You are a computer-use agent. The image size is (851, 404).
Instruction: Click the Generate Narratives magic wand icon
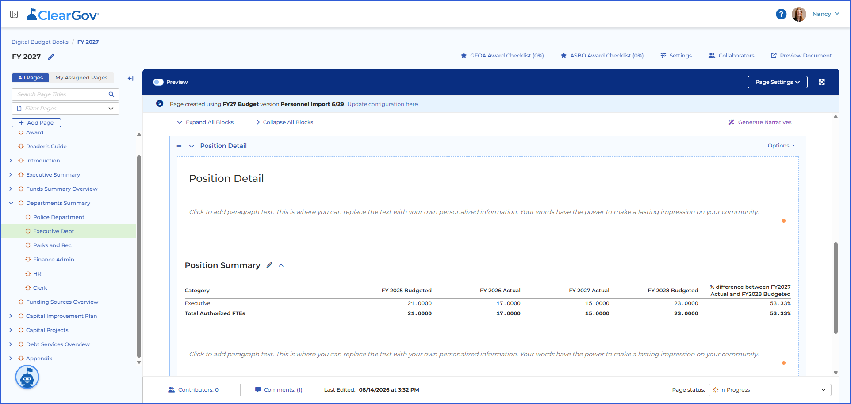click(x=731, y=122)
